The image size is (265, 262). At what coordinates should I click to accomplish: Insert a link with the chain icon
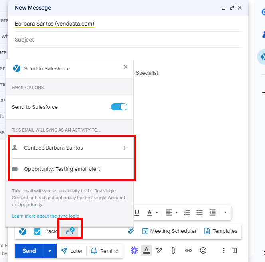pos(188,250)
